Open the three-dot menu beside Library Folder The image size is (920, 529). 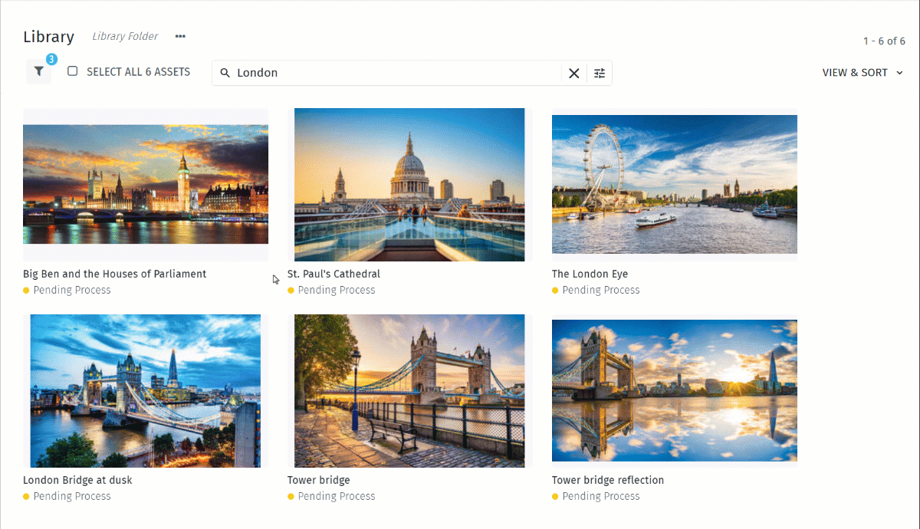tap(180, 36)
